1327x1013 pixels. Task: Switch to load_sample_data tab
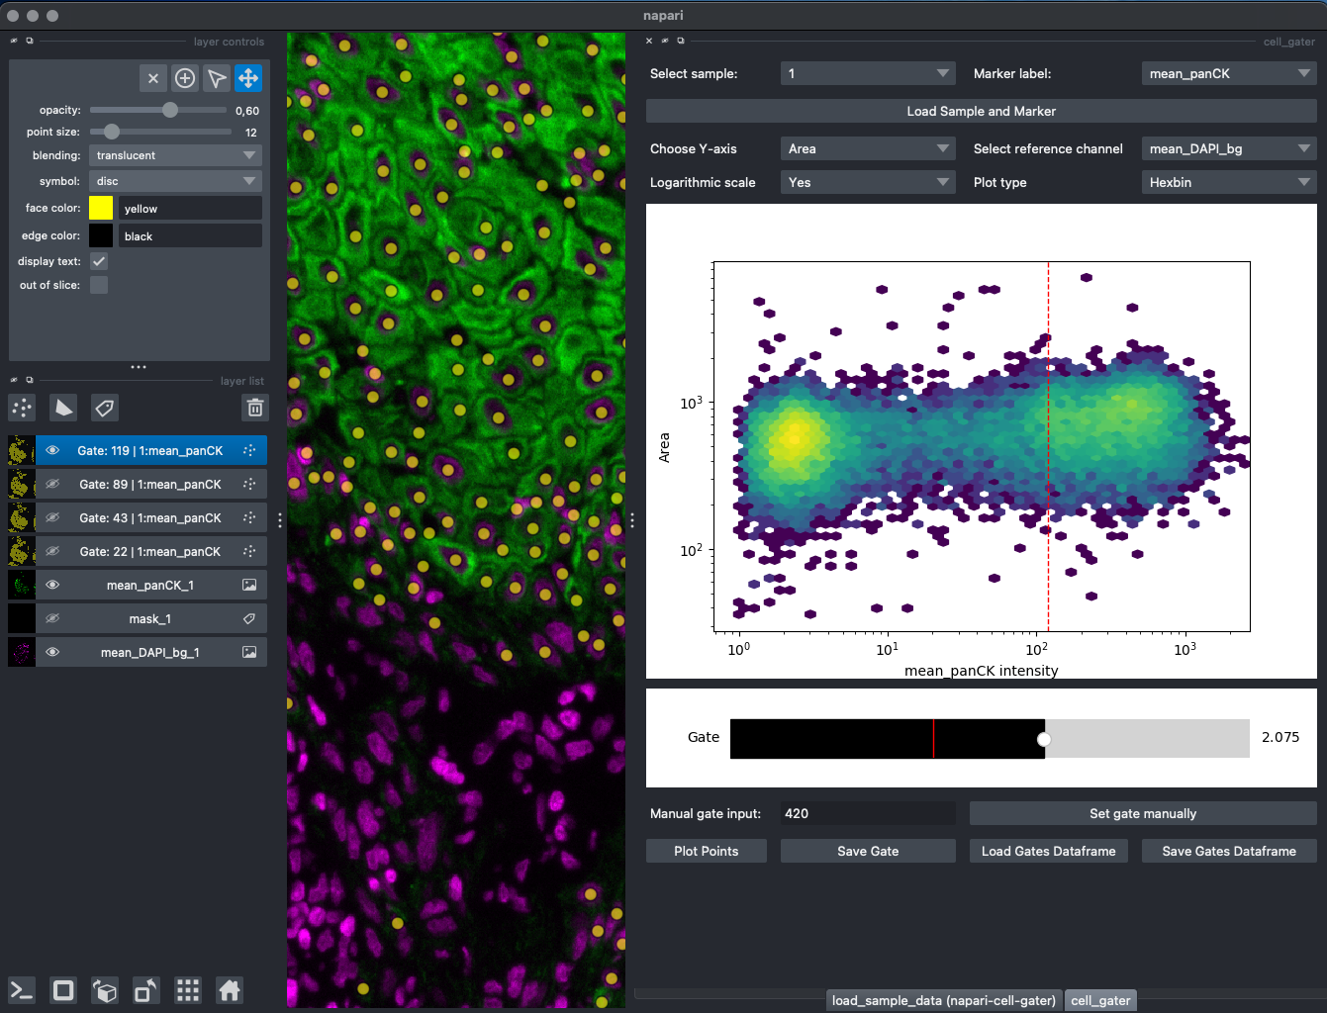944,1000
